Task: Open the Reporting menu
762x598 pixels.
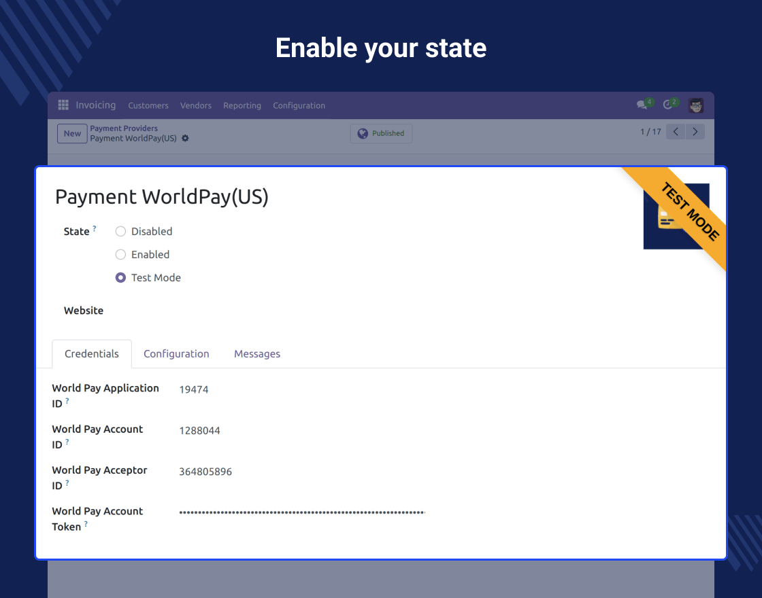Action: click(242, 106)
